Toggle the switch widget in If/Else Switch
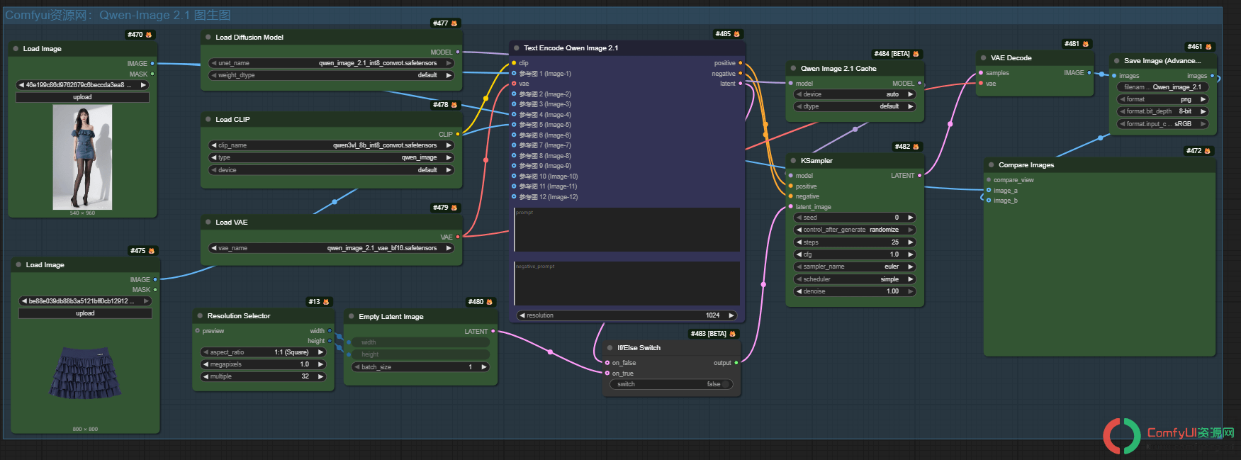Image resolution: width=1241 pixels, height=460 pixels. [x=670, y=384]
